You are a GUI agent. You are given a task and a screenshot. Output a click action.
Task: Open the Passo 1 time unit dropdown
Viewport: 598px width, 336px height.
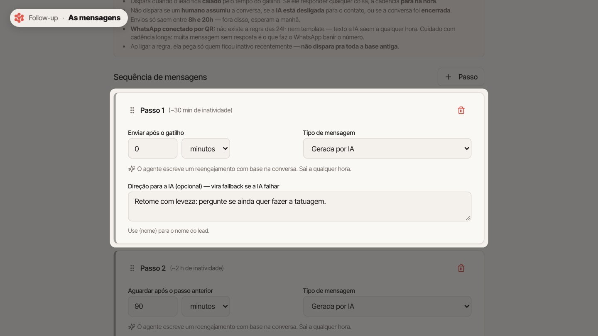[x=206, y=149]
